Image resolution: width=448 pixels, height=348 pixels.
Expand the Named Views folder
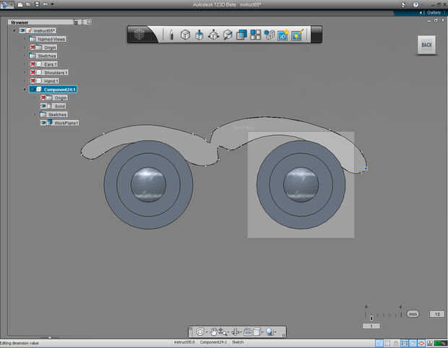coord(24,39)
